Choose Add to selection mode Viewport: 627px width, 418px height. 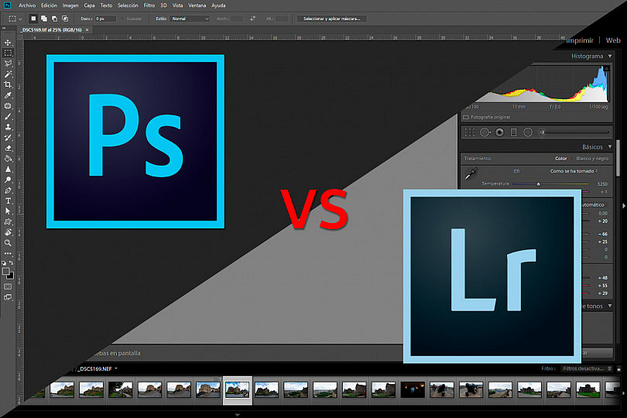(x=44, y=19)
